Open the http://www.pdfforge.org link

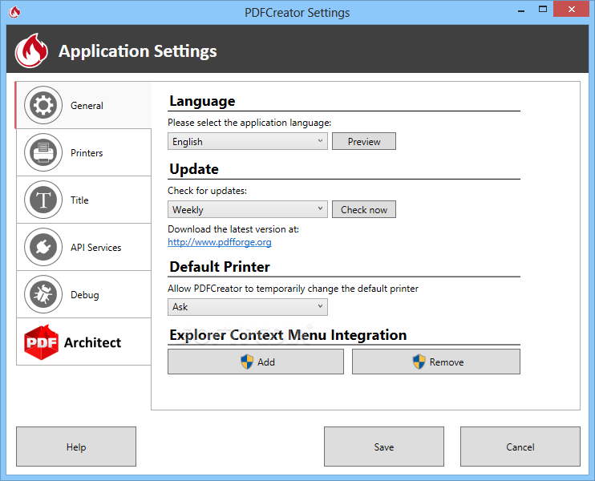(220, 242)
